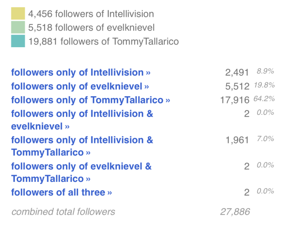Click the teal TommyTallarico color swatch

pos(18,41)
